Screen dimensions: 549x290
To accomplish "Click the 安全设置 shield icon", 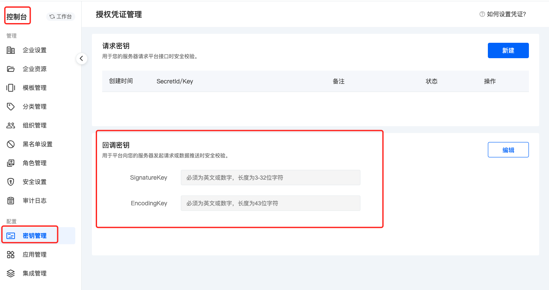I will (x=11, y=182).
